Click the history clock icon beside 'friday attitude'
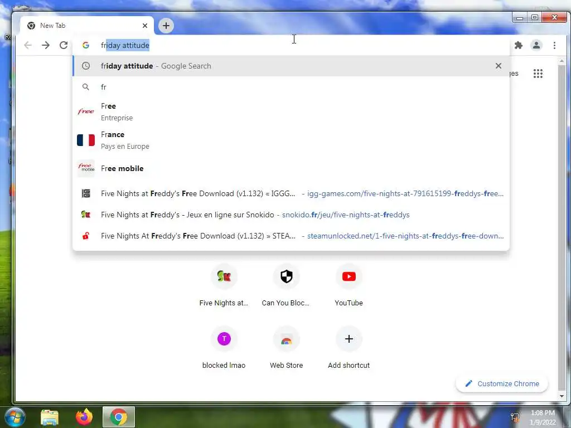This screenshot has height=428, width=571. pos(85,66)
